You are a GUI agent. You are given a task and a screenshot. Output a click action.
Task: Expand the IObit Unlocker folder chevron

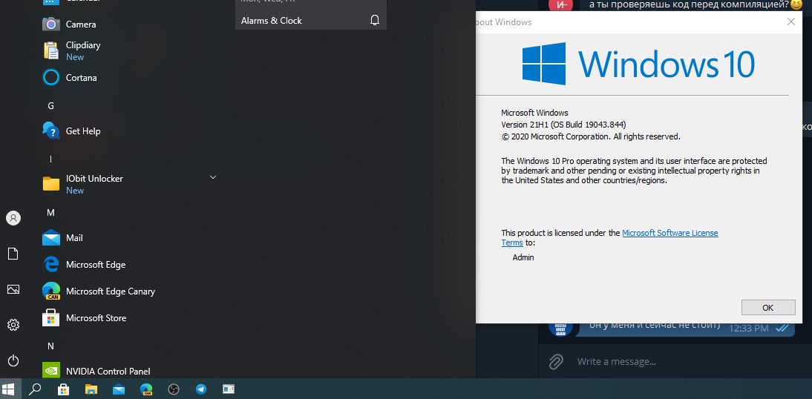(212, 177)
